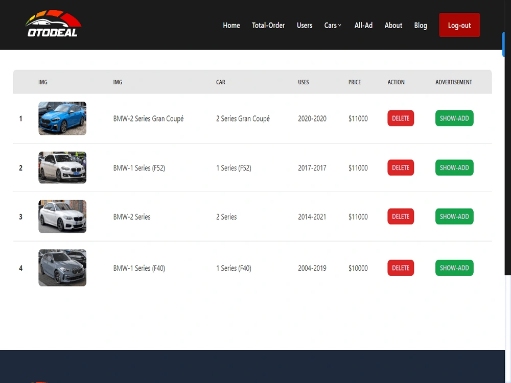
Task: Click the '2 Series Gran Coupé' car cell
Action: pyautogui.click(x=243, y=118)
